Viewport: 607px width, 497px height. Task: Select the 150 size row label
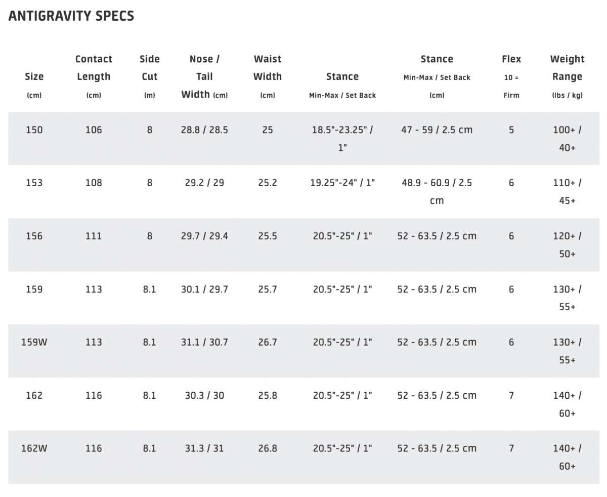coord(34,130)
